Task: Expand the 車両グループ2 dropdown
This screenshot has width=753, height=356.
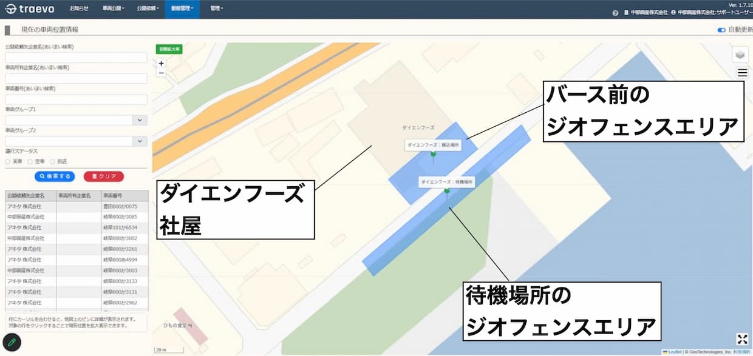Action: [x=140, y=141]
